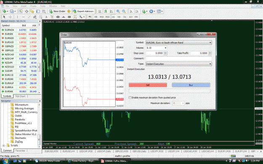263x164 pixels.
Task: Click the zoom in magnifier icon
Action: tap(118, 11)
